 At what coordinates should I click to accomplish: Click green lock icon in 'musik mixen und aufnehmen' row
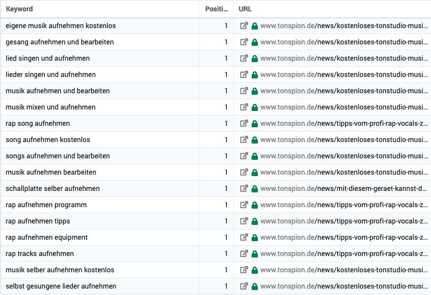255,108
